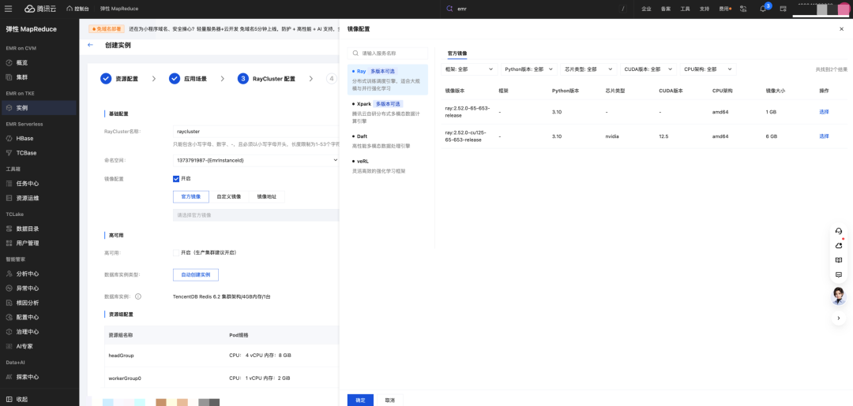Click the language switch icon in top bar
The height and width of the screenshot is (406, 853).
pos(743,9)
